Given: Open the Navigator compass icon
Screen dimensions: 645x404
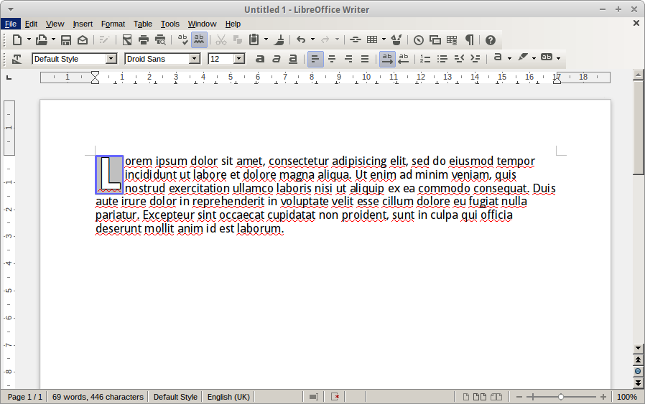Looking at the screenshot, I should point(418,40).
